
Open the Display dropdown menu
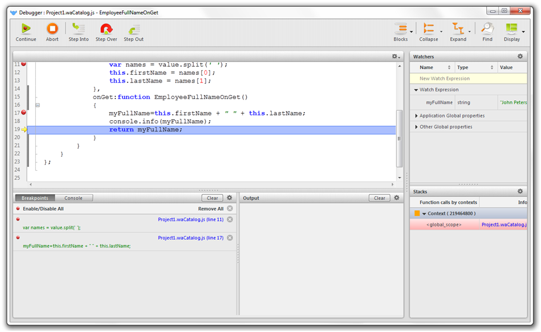(523, 31)
